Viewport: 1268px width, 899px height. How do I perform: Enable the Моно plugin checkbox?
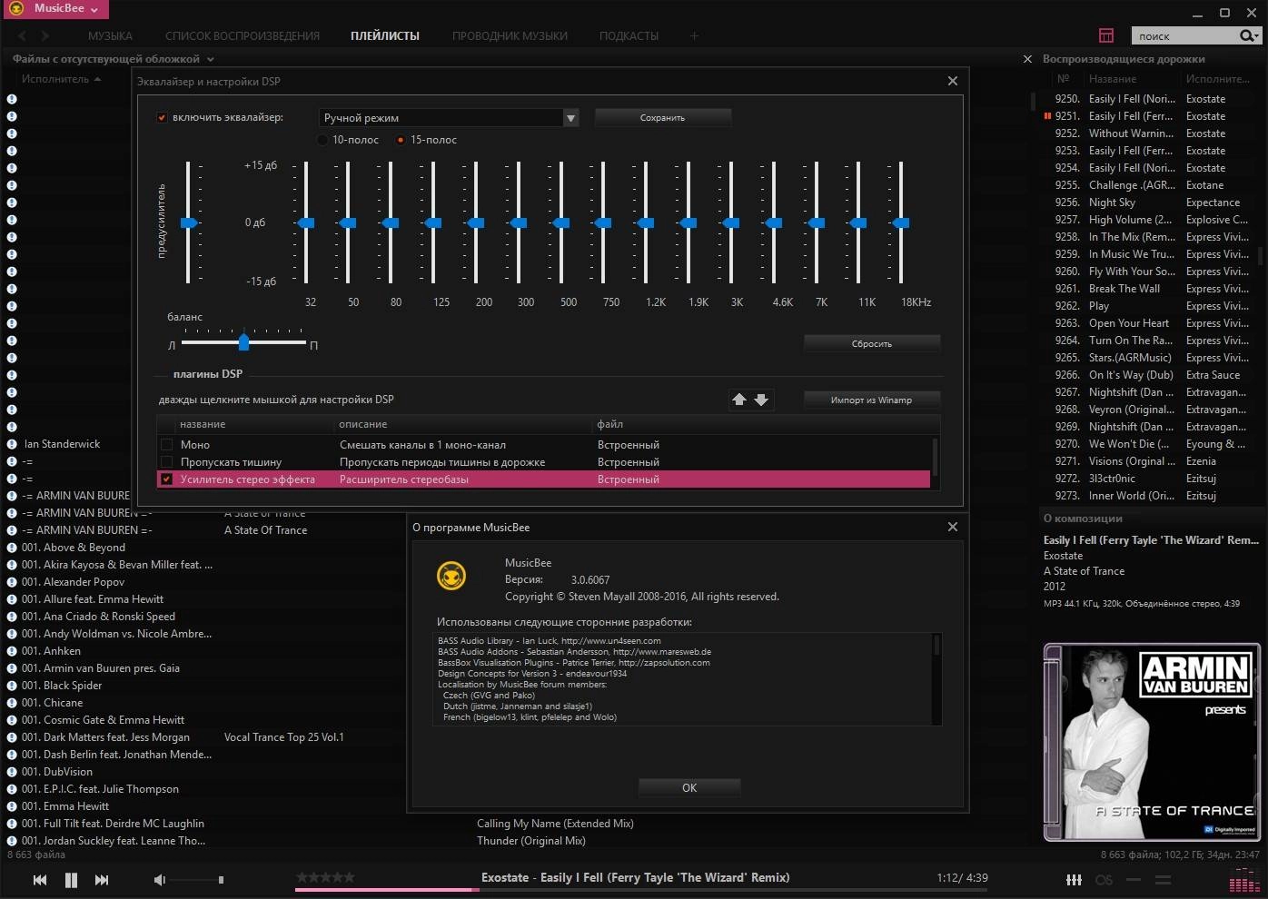coord(166,445)
